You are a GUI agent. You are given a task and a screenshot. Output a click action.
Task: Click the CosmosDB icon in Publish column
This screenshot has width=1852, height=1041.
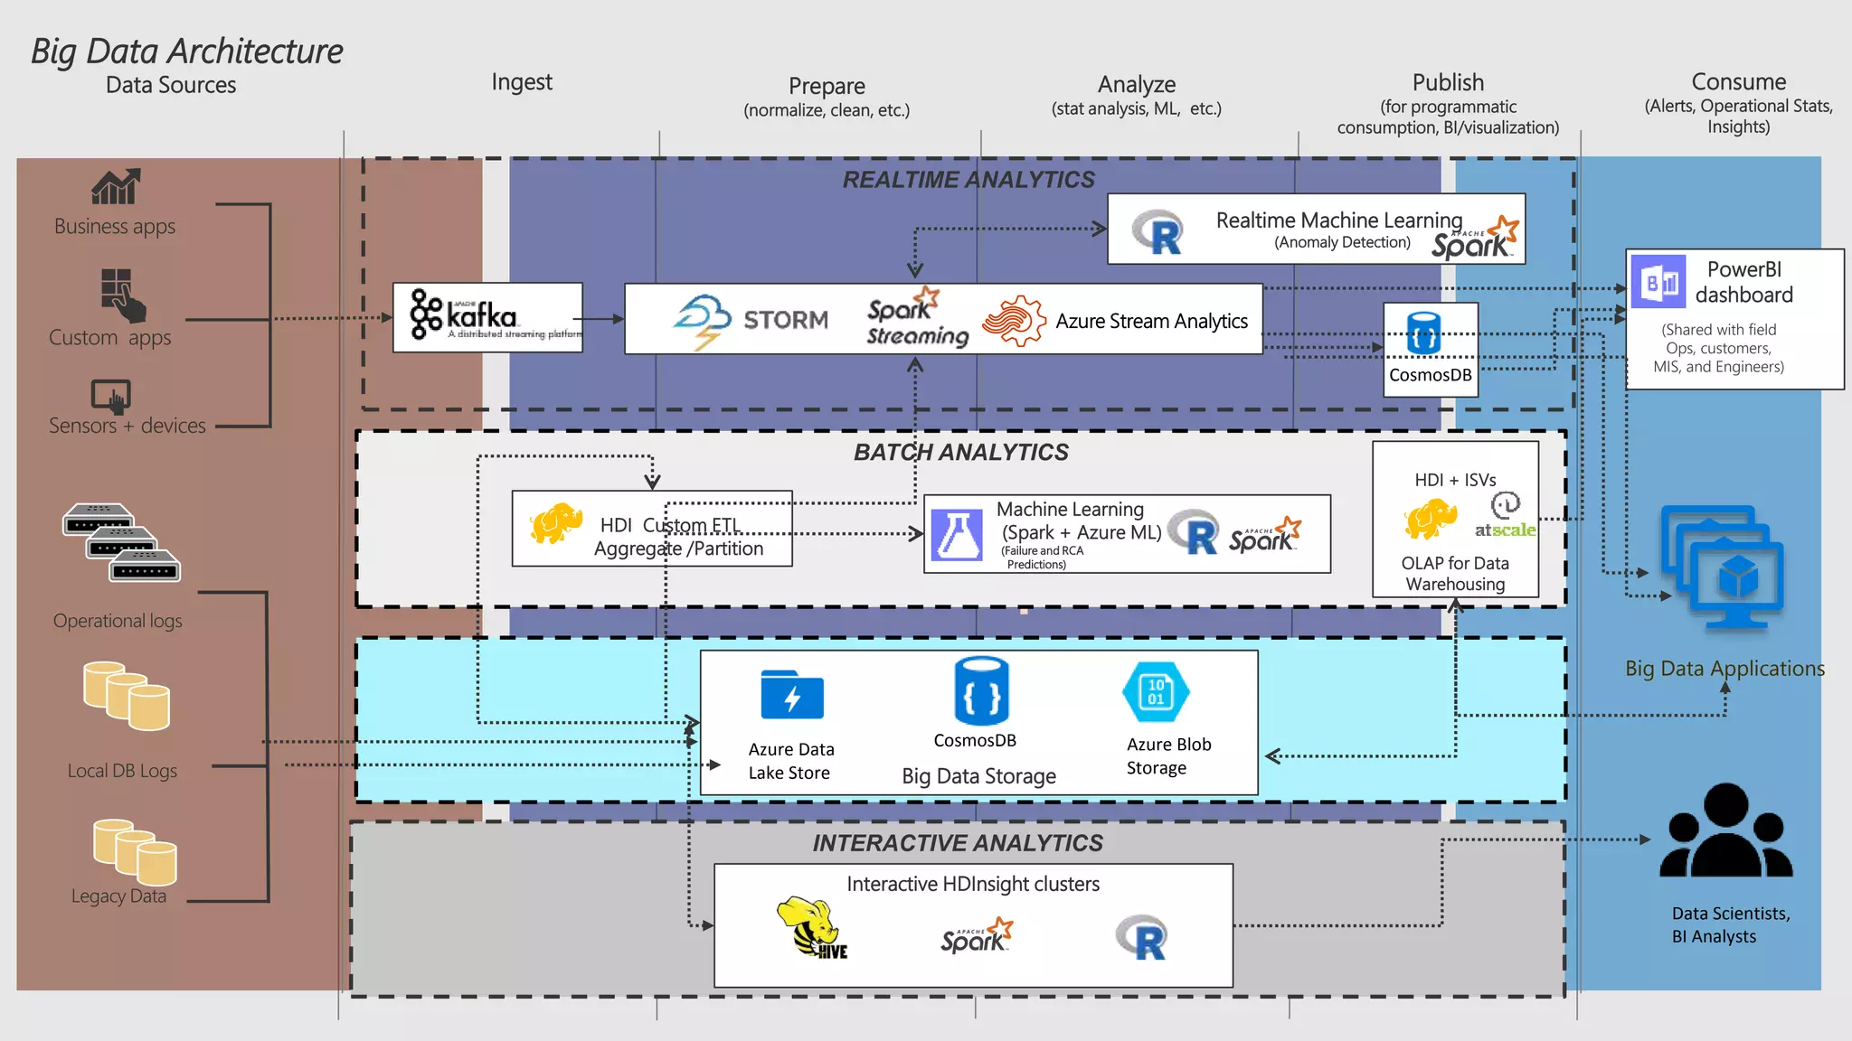click(1423, 333)
